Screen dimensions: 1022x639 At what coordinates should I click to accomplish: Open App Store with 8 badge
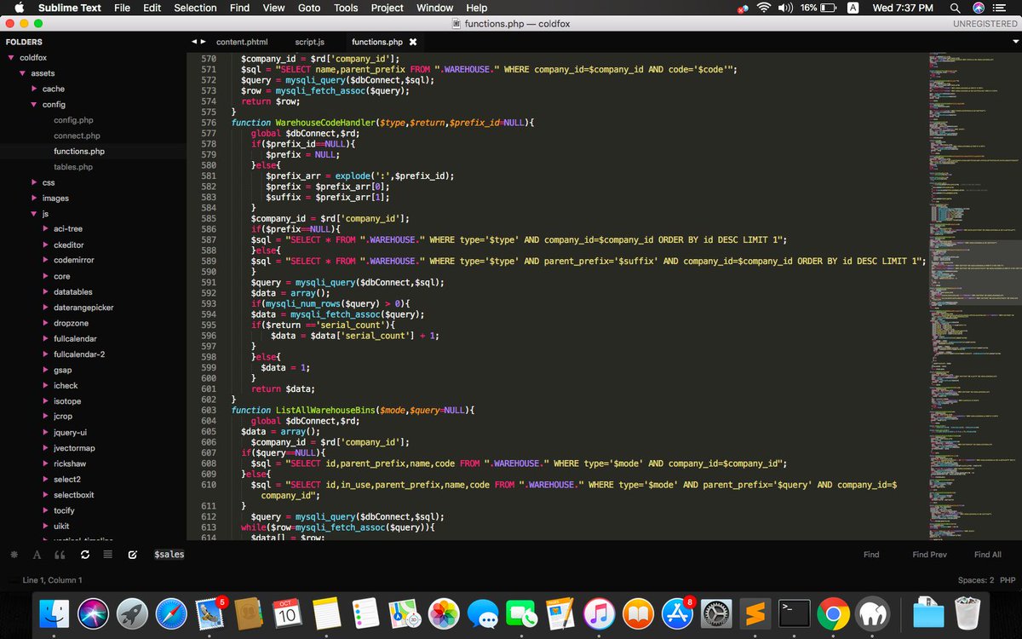point(677,613)
